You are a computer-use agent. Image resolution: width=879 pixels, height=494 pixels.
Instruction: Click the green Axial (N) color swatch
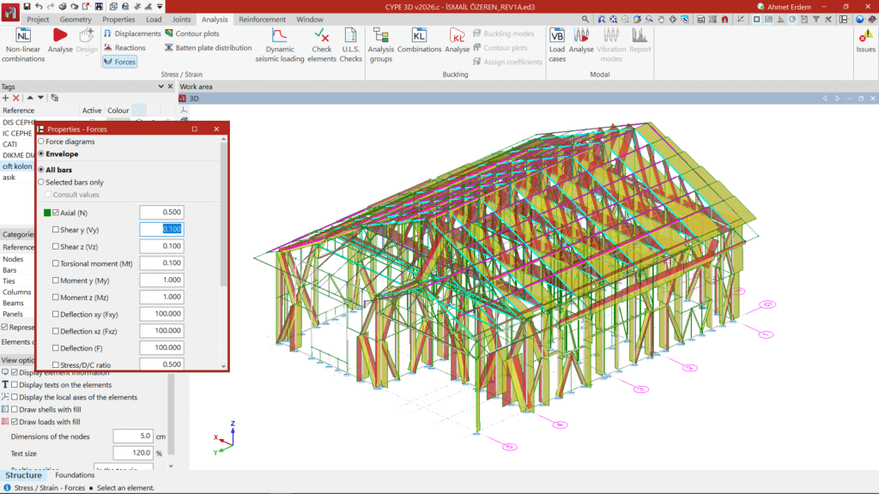(x=47, y=213)
